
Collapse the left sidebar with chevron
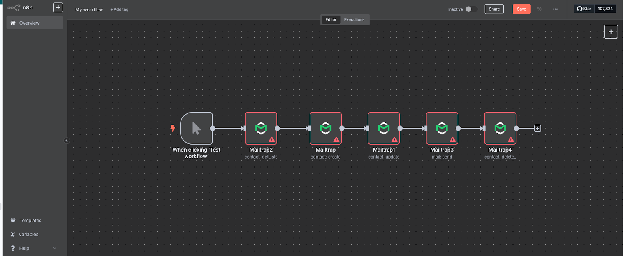coord(67,141)
